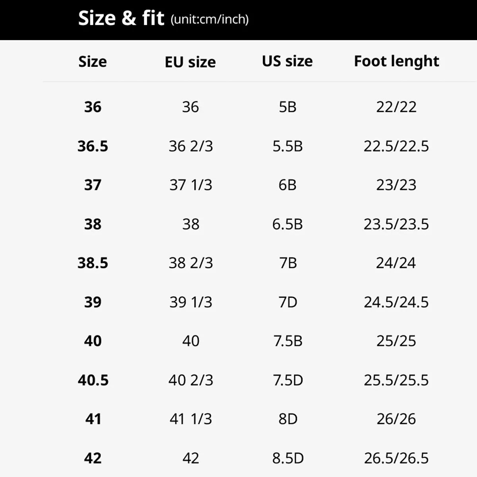
Task: Click the '(unit:cm/inch)' subtitle text
Action: coord(209,19)
